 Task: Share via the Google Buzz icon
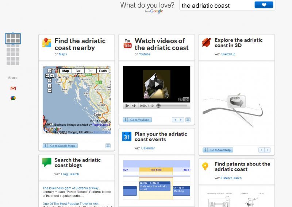13,98
